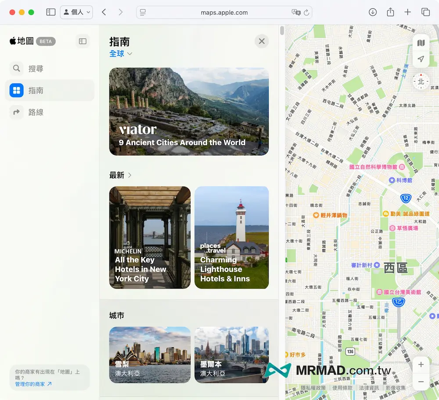
Task: Close the 指南 guides panel
Action: click(x=262, y=41)
